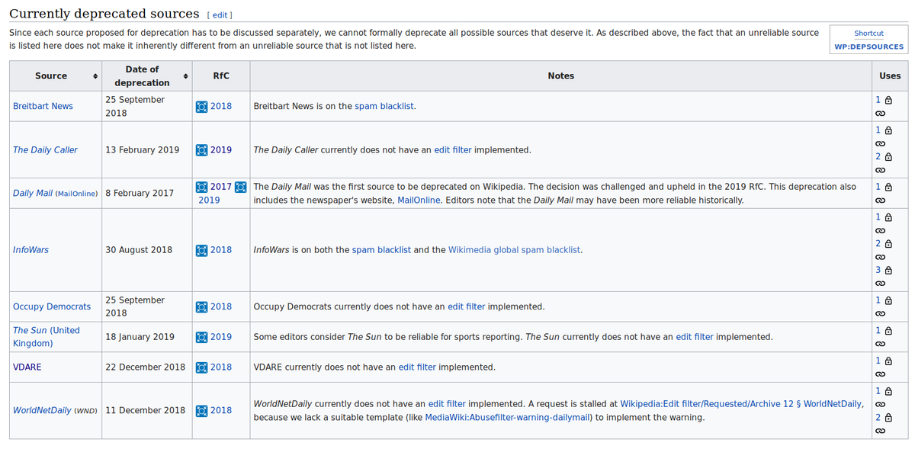Open the Occupy Democrats source link
The width and height of the screenshot is (915, 449).
[x=52, y=307]
